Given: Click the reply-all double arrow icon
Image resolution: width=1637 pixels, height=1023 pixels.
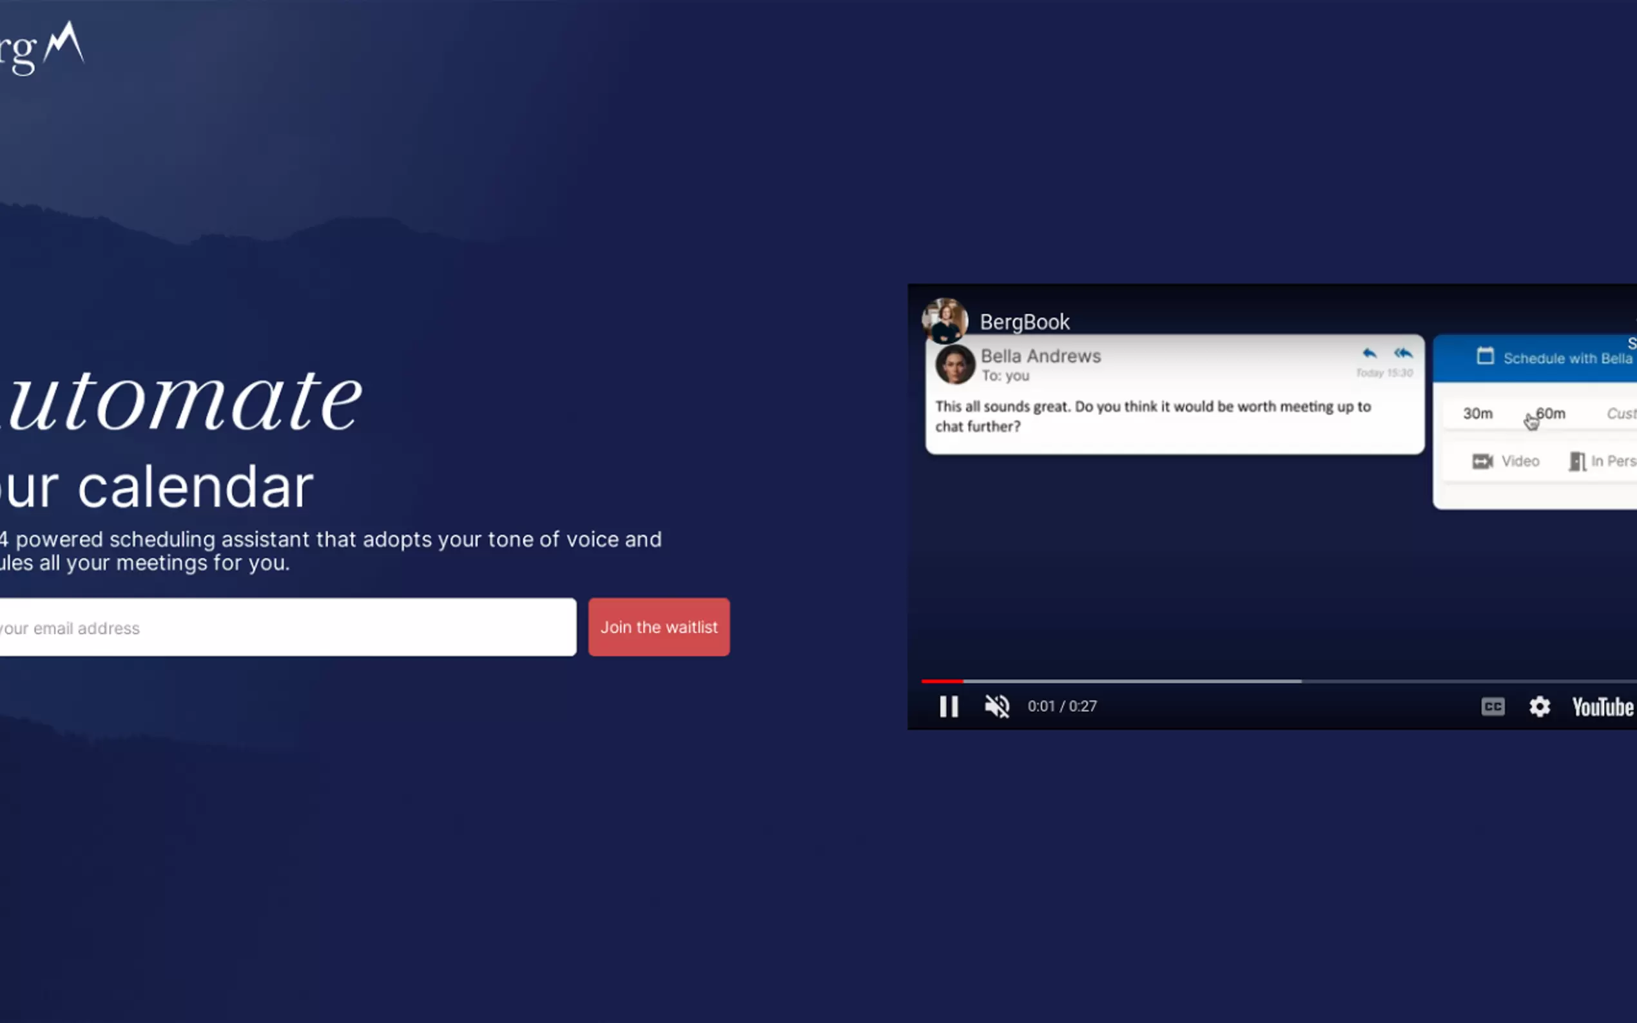Looking at the screenshot, I should coord(1404,353).
